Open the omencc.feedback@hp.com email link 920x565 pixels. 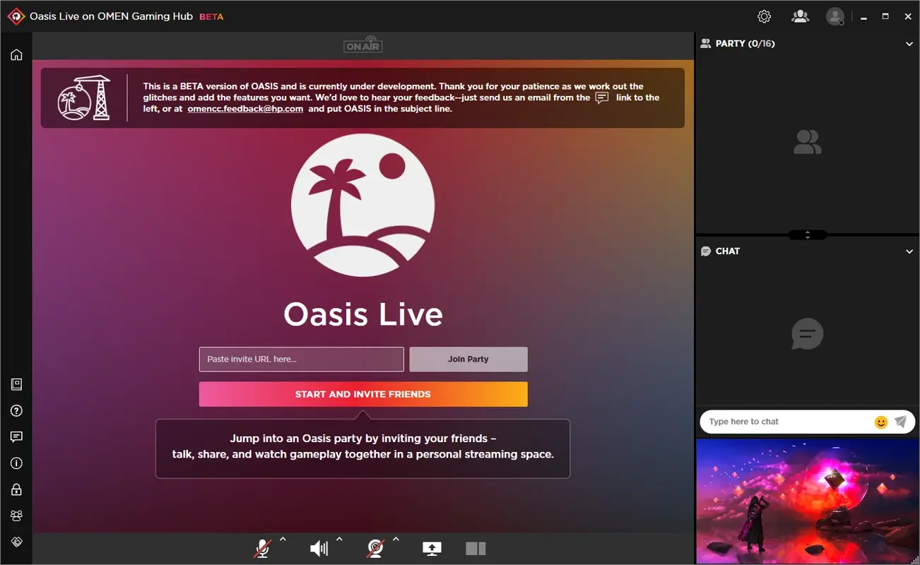tap(245, 109)
